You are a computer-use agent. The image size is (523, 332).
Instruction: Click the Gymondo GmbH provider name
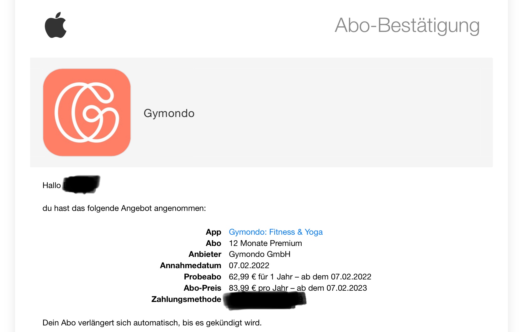260,254
